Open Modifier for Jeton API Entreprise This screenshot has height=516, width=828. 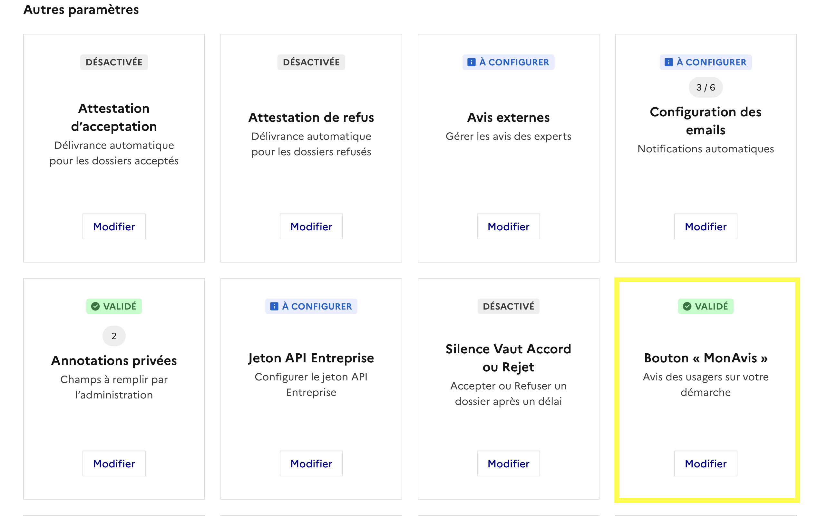pyautogui.click(x=311, y=463)
